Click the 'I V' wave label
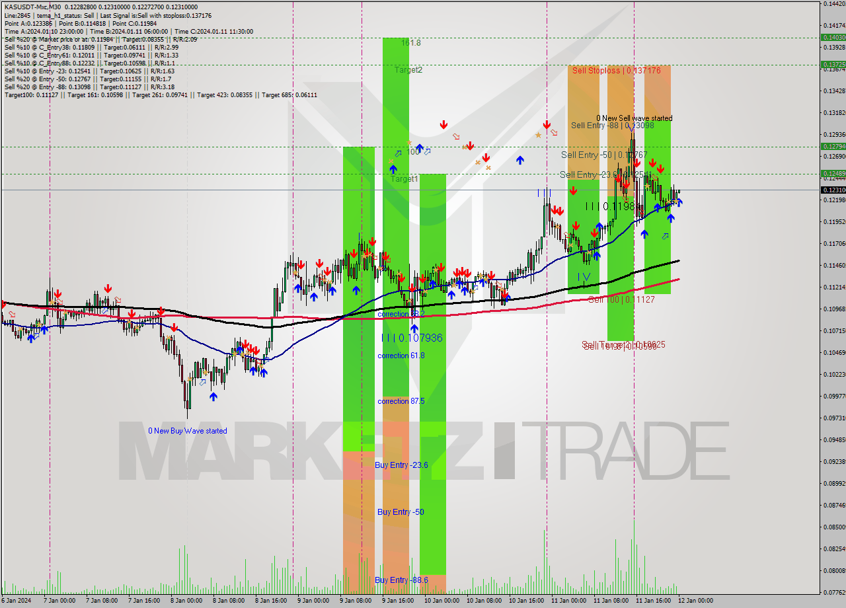Screen dimensions: 846x608 (x=584, y=276)
